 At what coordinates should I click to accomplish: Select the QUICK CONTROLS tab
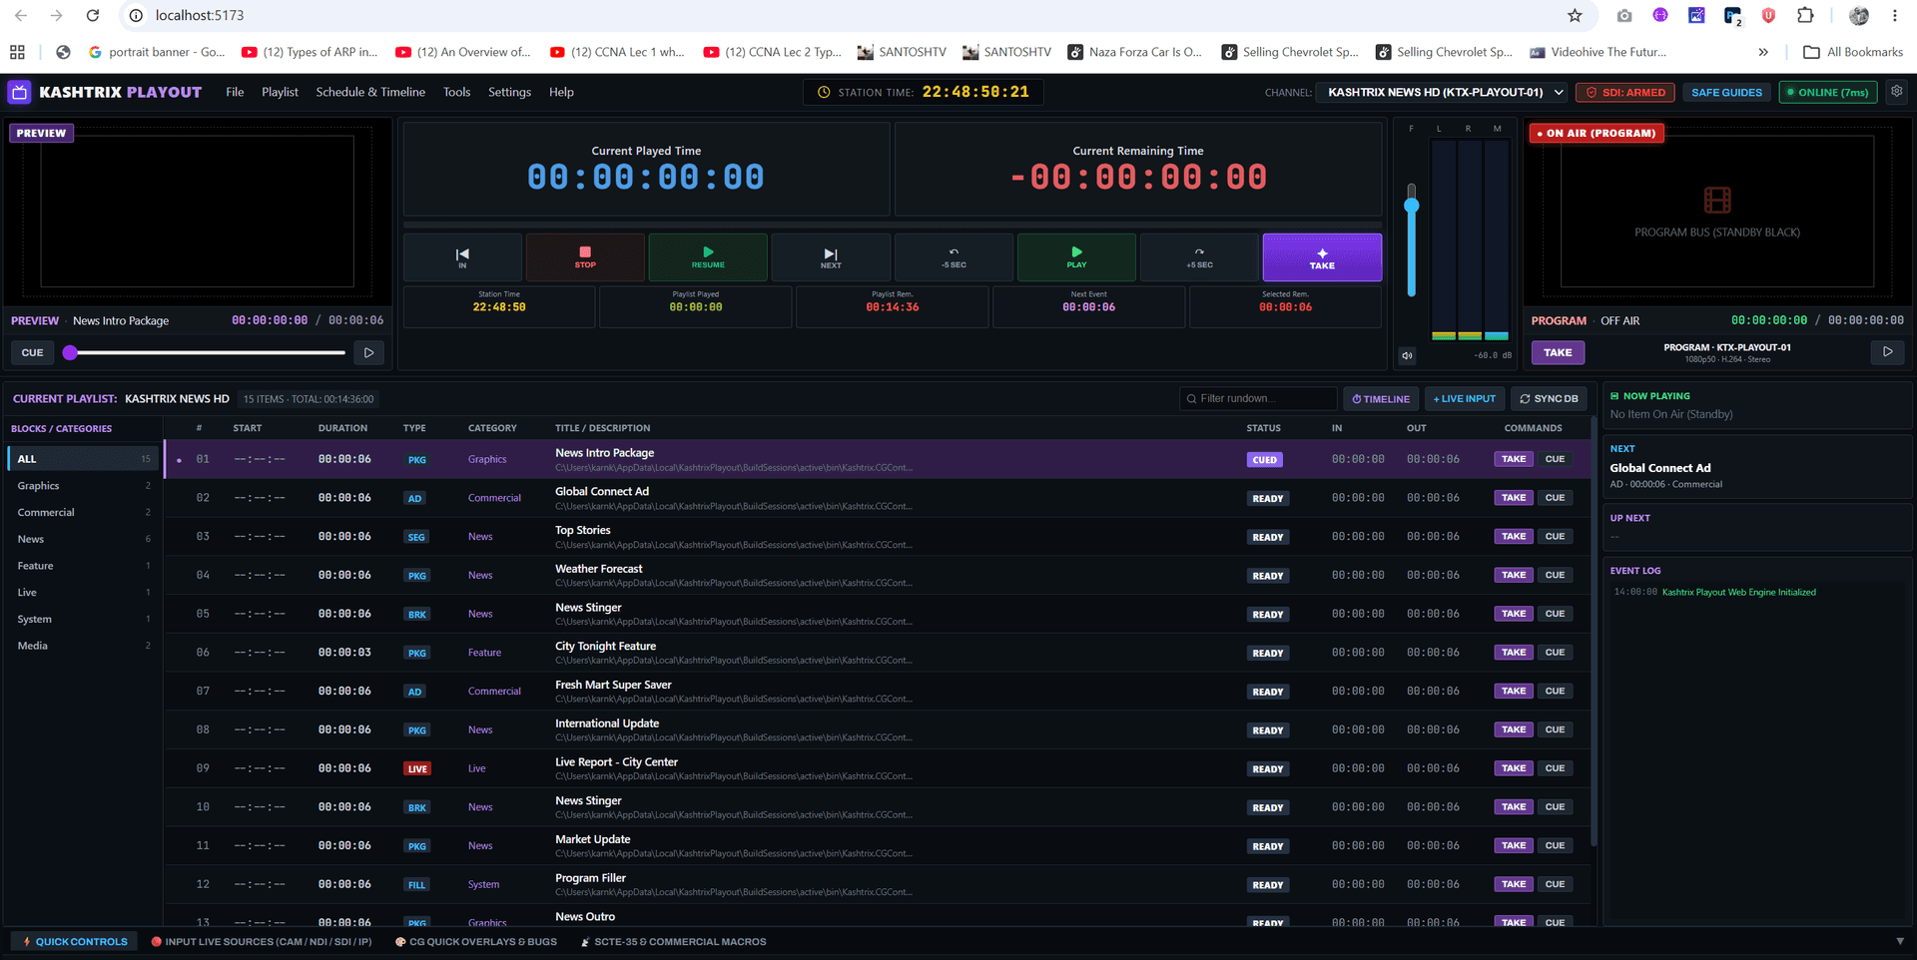pyautogui.click(x=75, y=941)
